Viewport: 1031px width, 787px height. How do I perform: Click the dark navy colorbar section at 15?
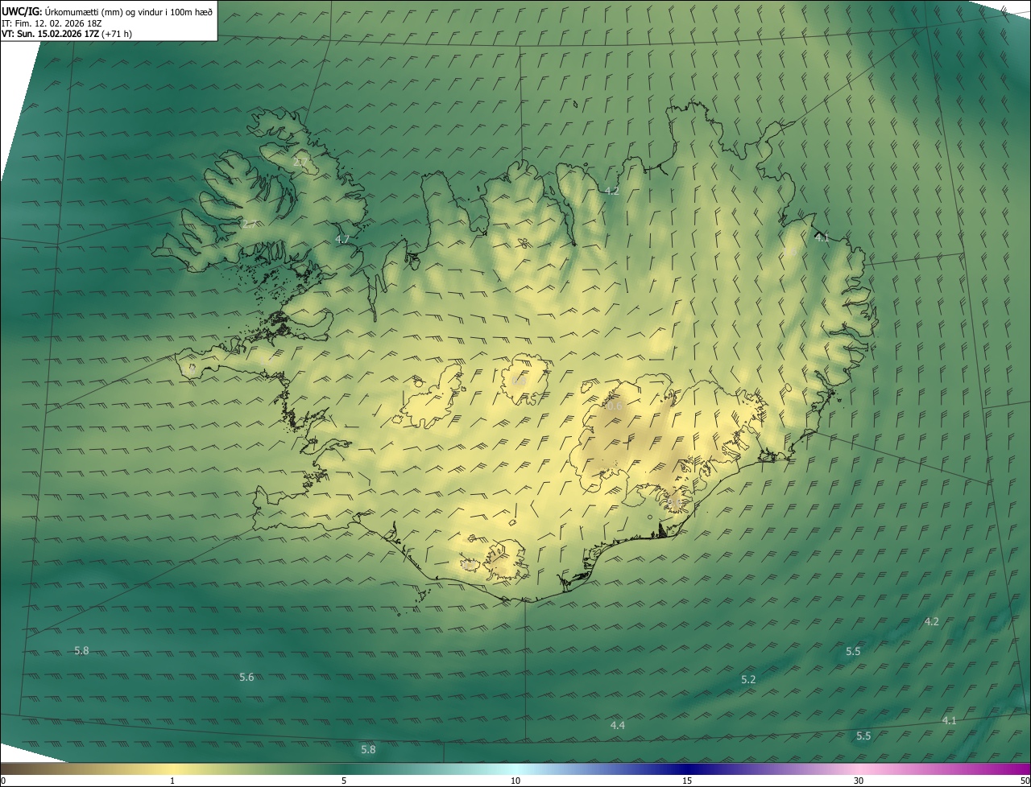[687, 769]
